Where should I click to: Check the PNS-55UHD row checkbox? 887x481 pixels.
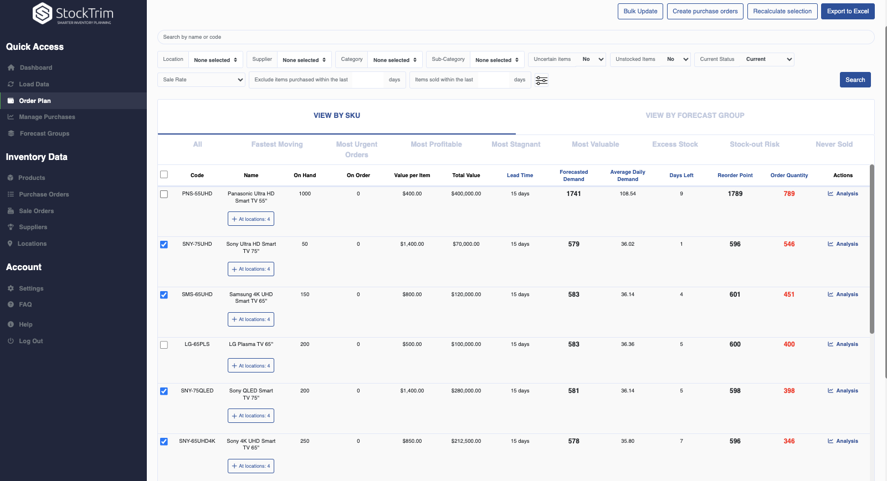point(164,194)
